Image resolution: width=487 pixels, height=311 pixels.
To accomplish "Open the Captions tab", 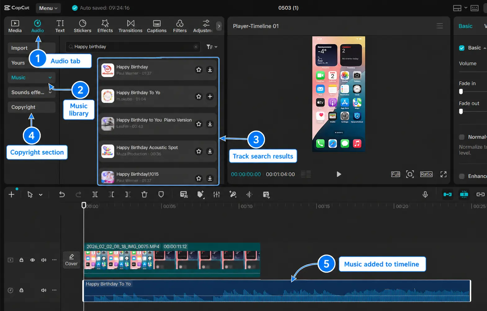I will (x=157, y=26).
